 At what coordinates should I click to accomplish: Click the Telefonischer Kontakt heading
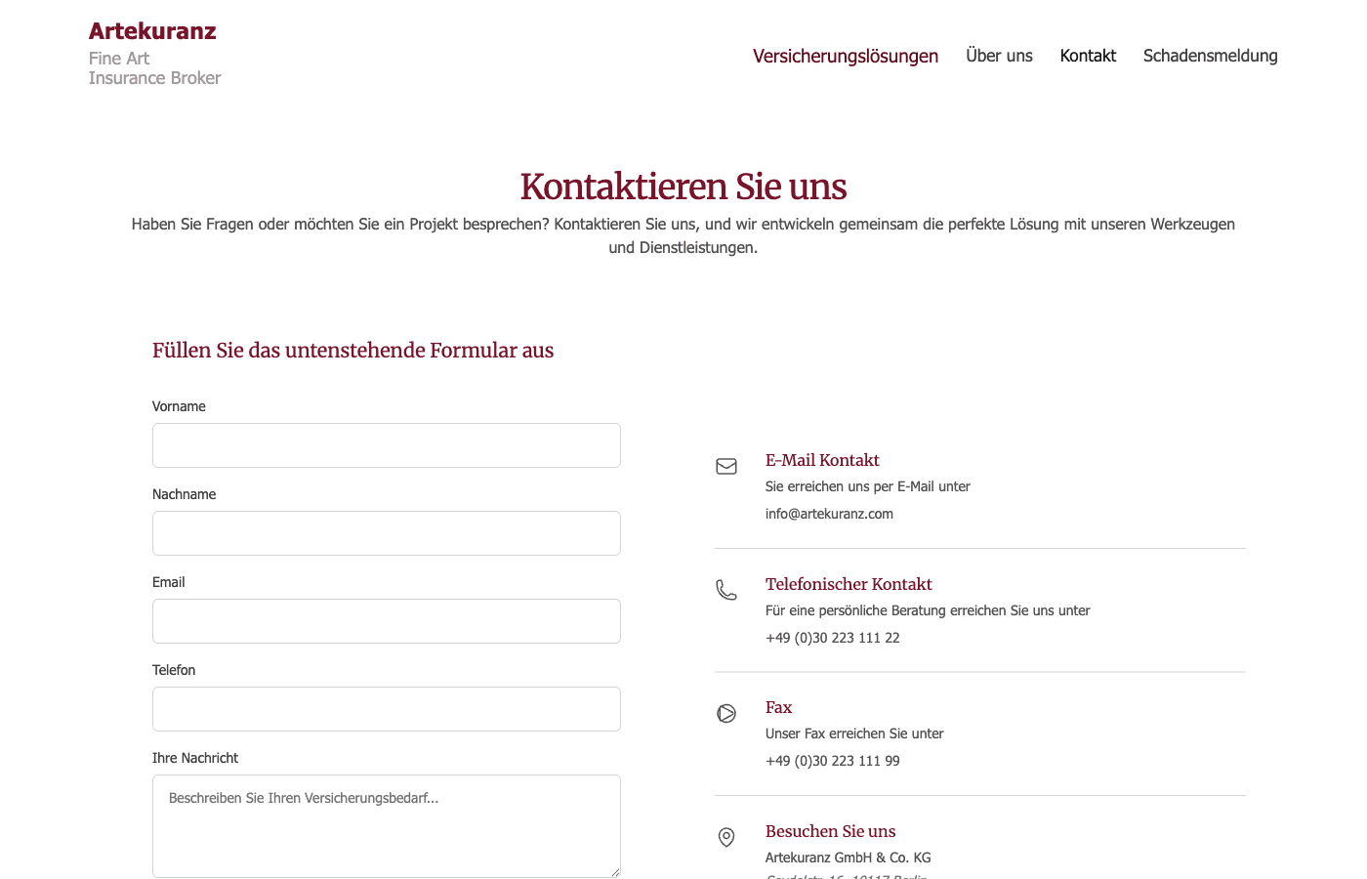849,584
